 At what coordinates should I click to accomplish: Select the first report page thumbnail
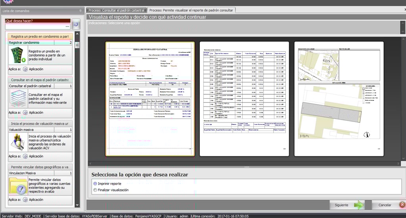150,99
